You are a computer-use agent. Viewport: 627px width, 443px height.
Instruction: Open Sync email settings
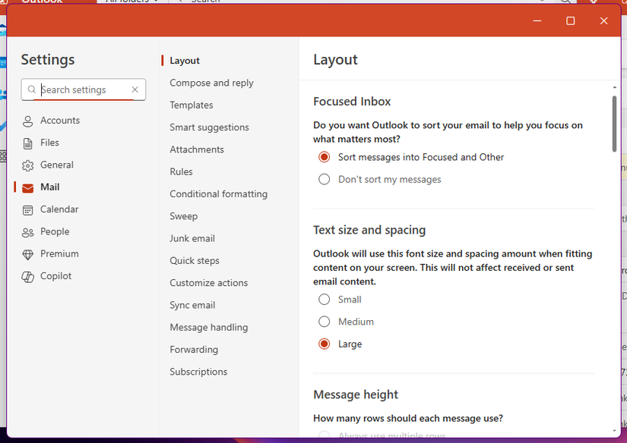coord(192,305)
